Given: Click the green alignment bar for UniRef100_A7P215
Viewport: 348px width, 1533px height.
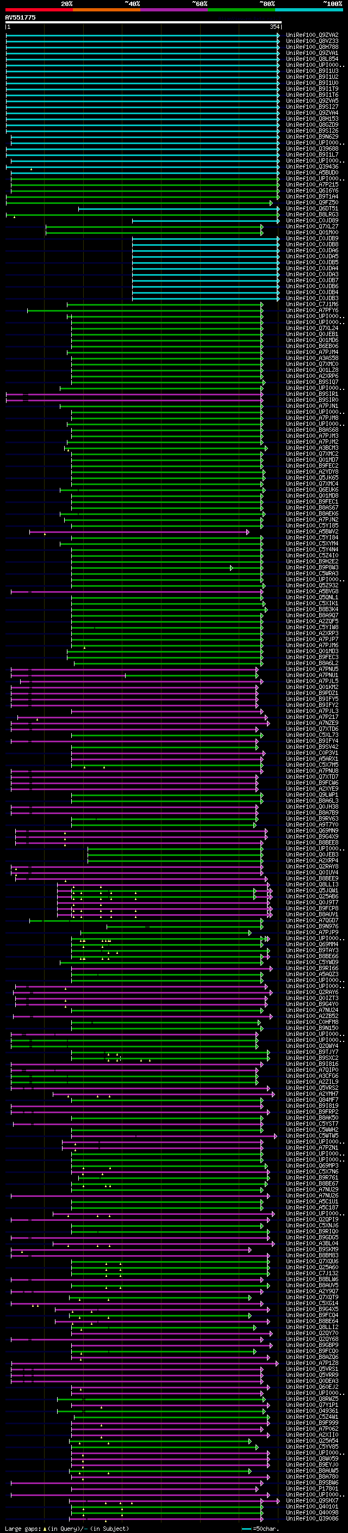Looking at the screenshot, I should coord(145,184).
